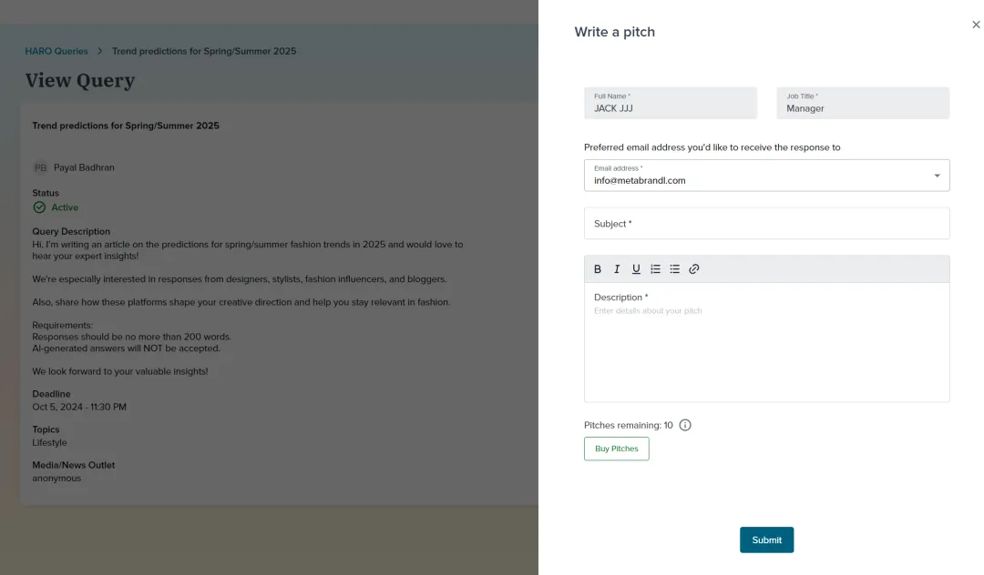Insert a bulleted list in the description
This screenshot has height=575, width=984.
[675, 269]
